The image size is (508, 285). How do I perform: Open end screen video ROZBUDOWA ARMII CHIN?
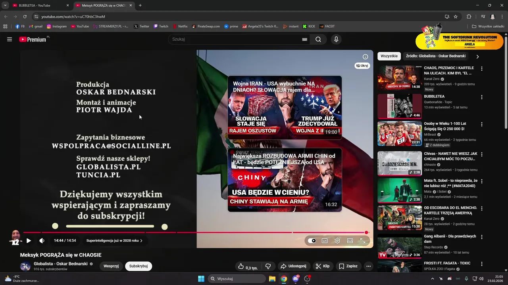pyautogui.click(x=285, y=180)
